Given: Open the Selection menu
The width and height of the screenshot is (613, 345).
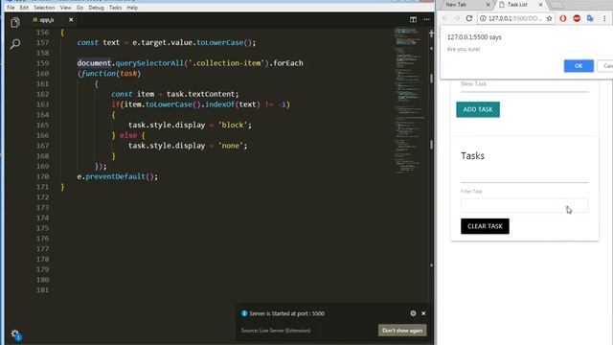Looking at the screenshot, I should [44, 8].
